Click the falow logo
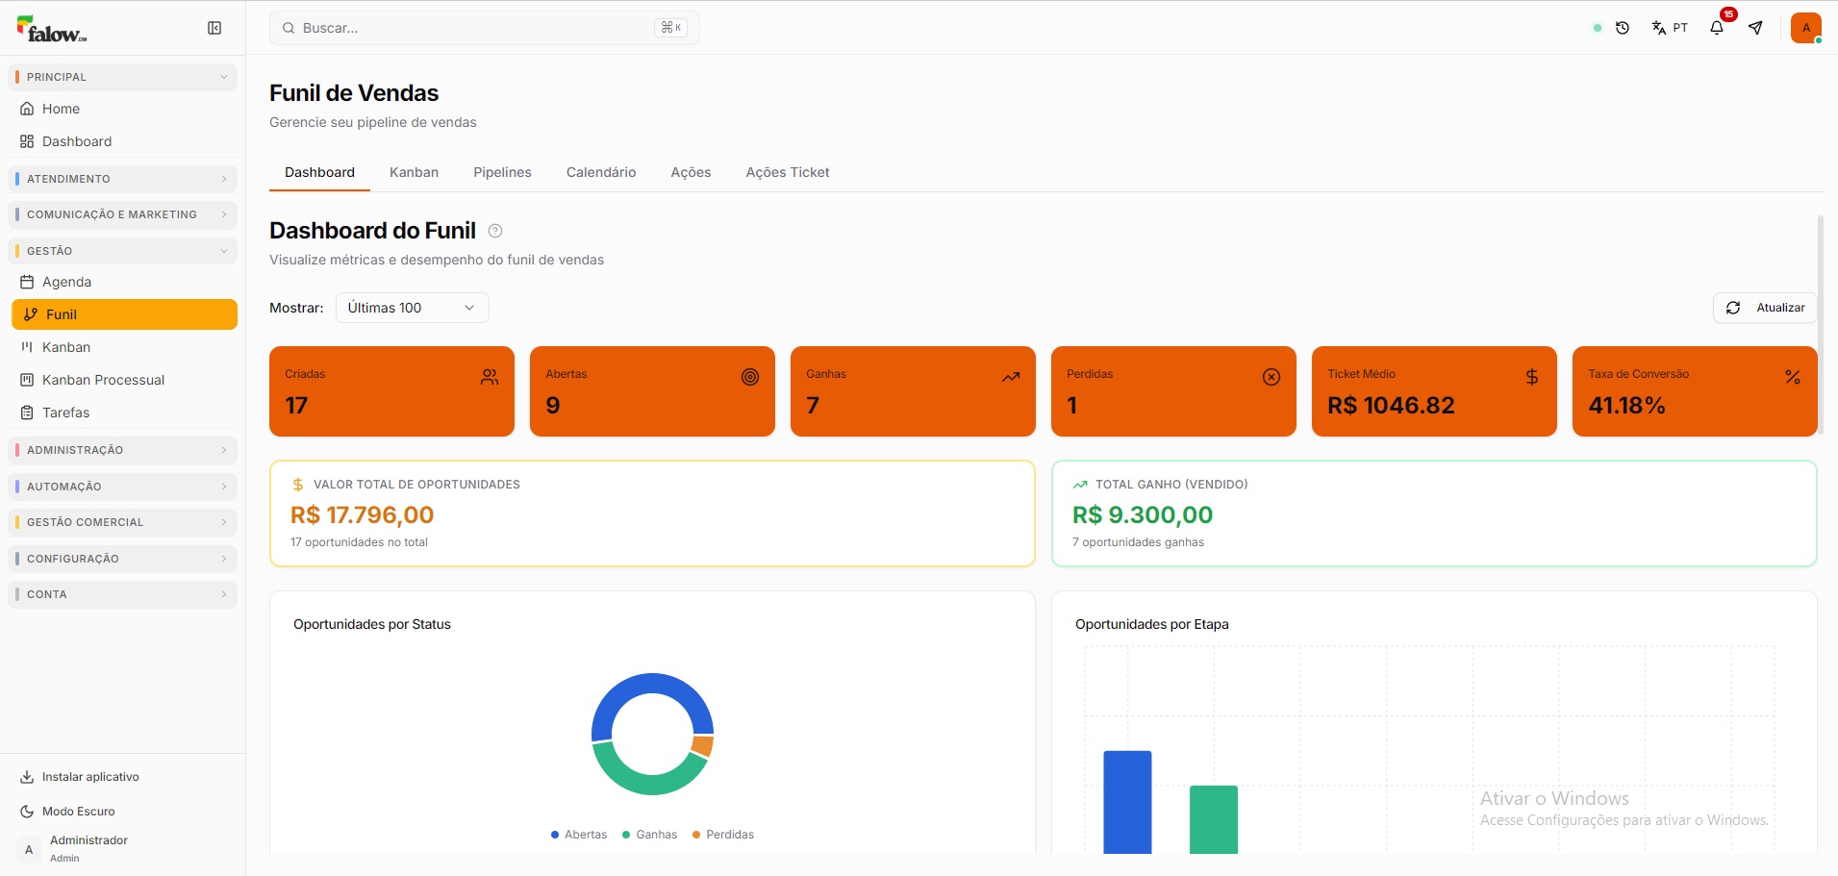 52,29
